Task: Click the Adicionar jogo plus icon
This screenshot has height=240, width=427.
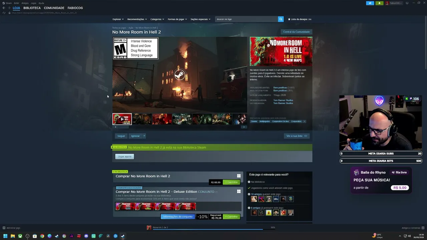Action: coord(4,228)
